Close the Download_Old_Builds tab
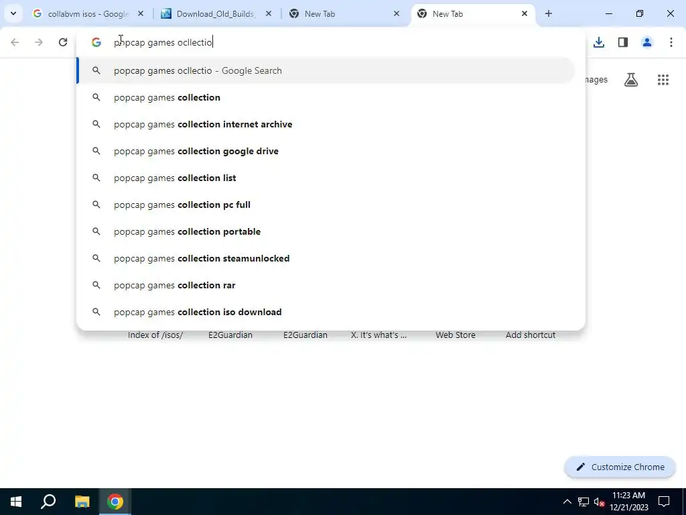The width and height of the screenshot is (686, 515). coord(269,13)
